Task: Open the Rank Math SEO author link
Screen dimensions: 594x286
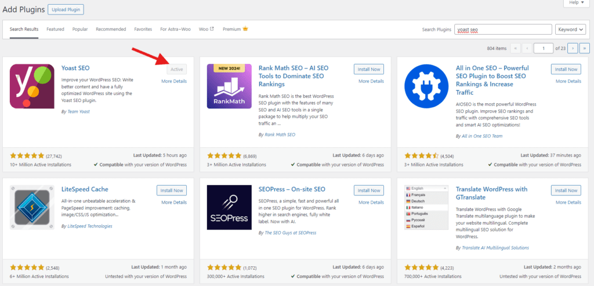Action: (280, 135)
